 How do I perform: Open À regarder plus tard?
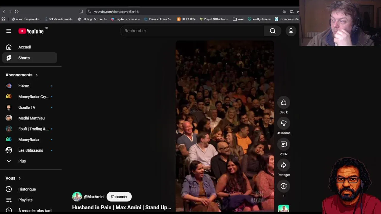[30, 210]
